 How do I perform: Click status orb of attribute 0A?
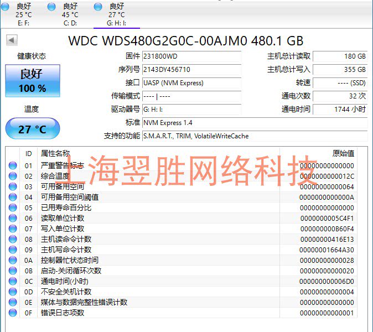(x=13, y=260)
